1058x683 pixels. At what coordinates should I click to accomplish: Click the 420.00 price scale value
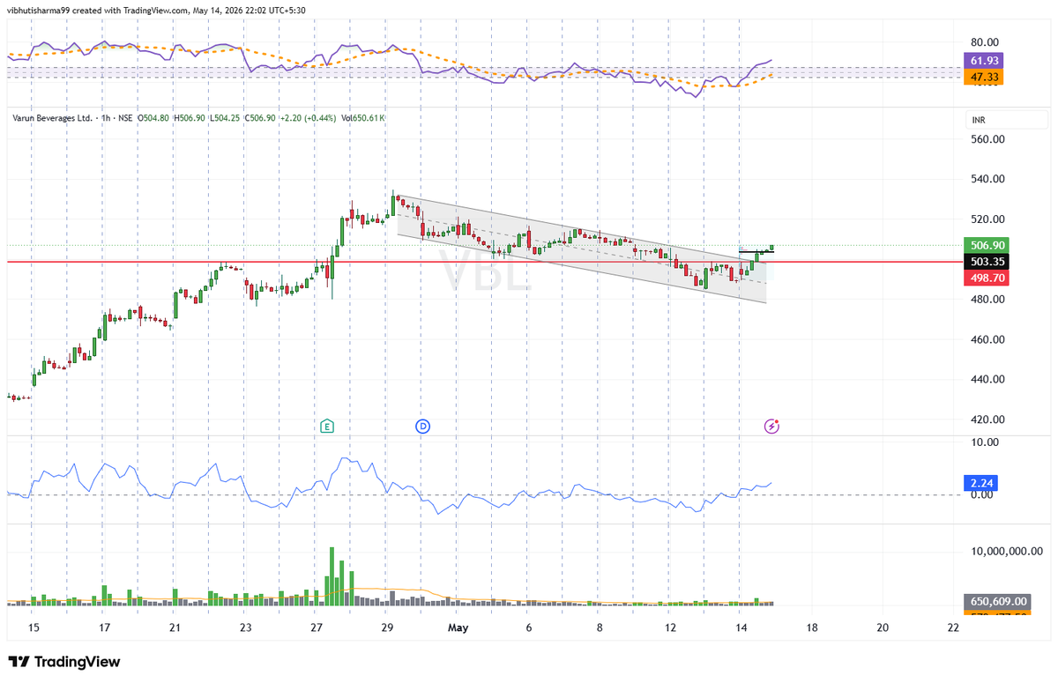[988, 419]
